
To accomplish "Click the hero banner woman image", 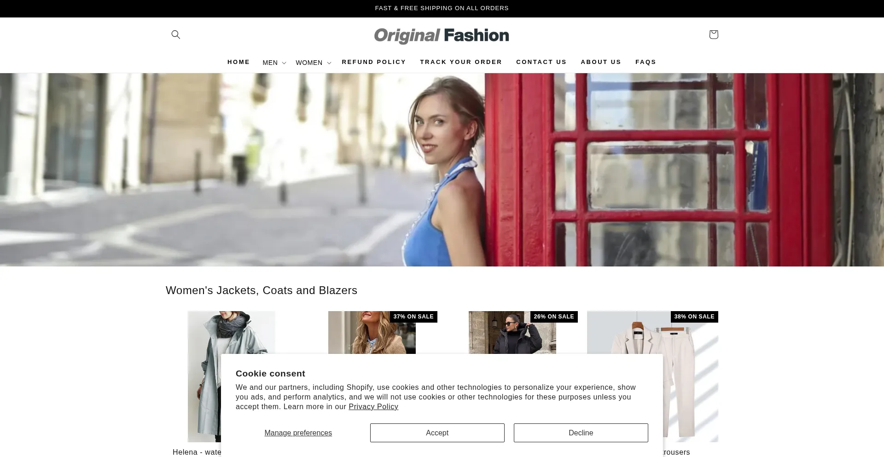I will (442, 170).
